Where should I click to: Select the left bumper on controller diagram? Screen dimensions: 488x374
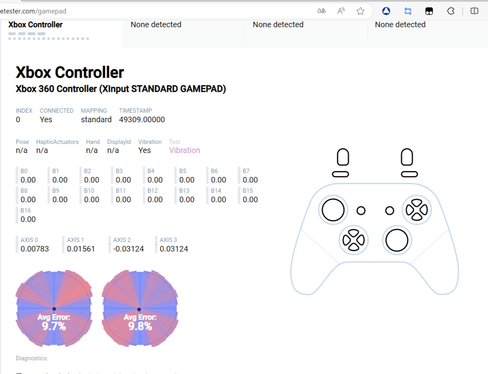pyautogui.click(x=340, y=174)
